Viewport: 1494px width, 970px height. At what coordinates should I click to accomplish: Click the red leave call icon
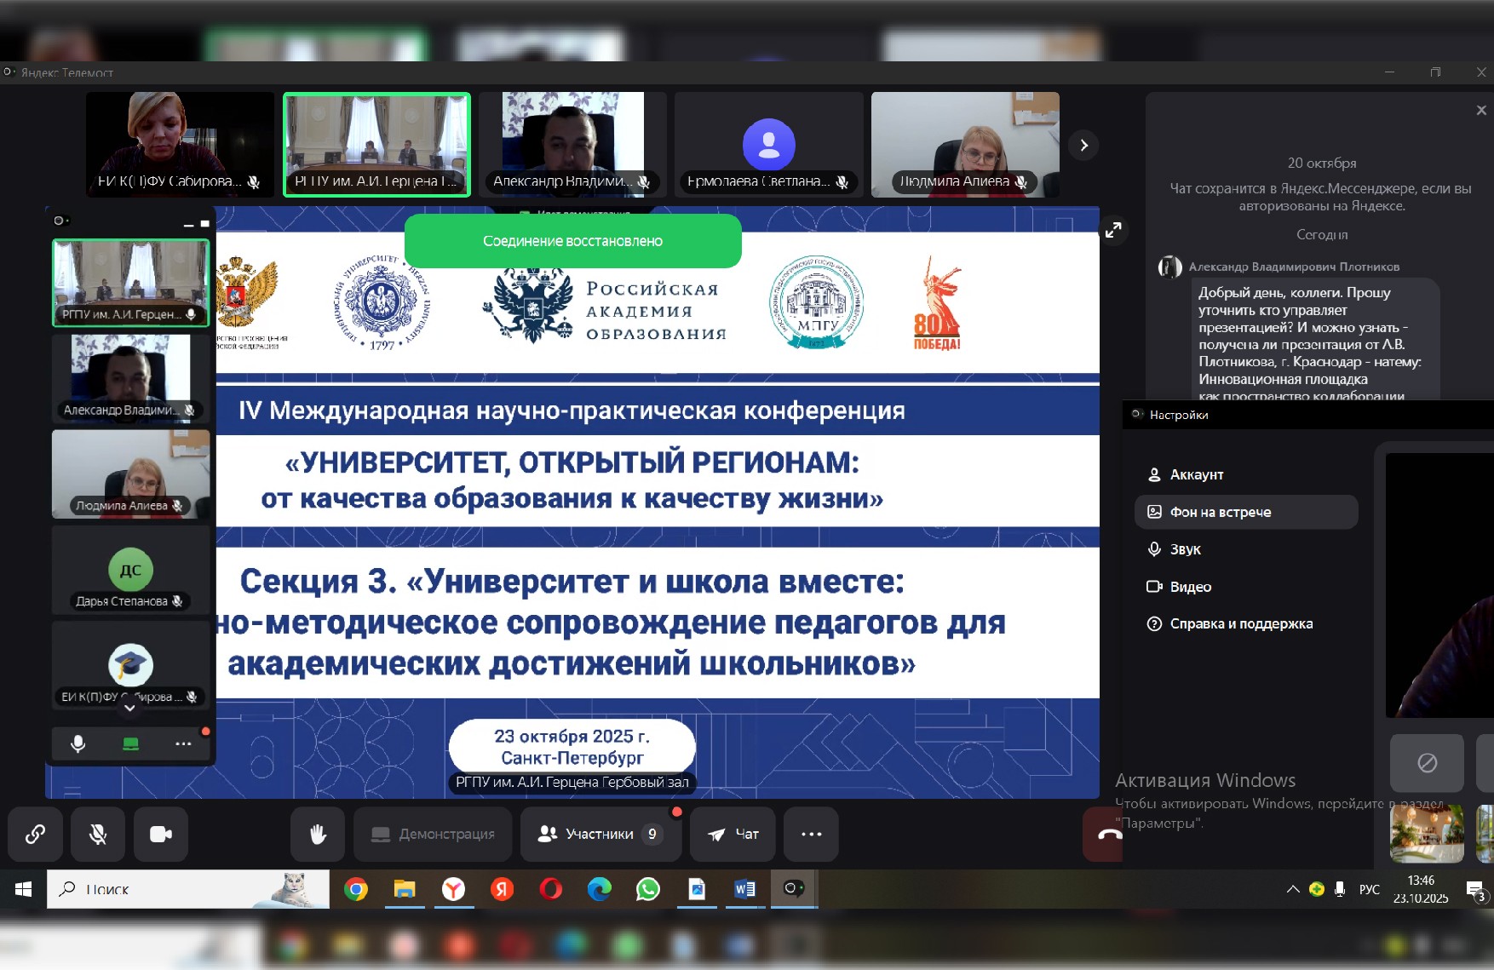click(1104, 835)
